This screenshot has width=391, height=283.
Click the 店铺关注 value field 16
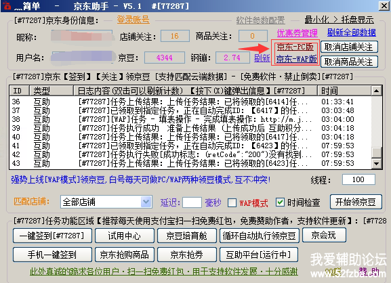pos(175,36)
